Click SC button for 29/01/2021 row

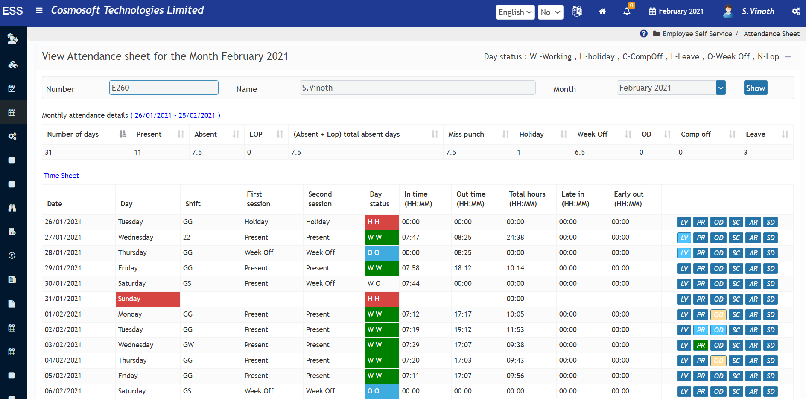[736, 268]
